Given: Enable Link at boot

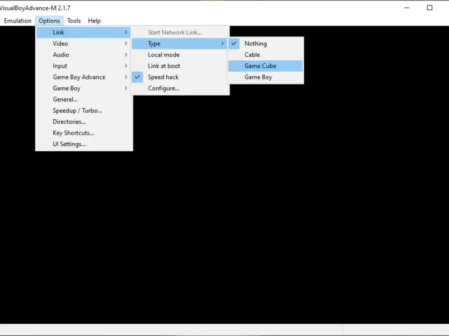Looking at the screenshot, I should point(180,66).
